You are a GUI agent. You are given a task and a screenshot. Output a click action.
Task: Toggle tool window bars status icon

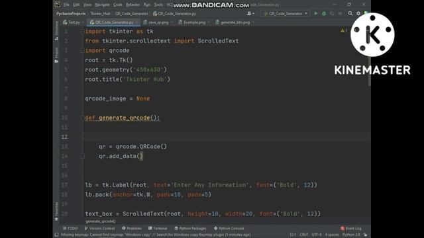[x=56, y=235]
